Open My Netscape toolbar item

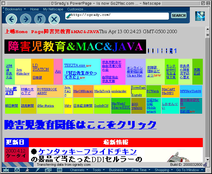pyautogui.click(x=53, y=9)
